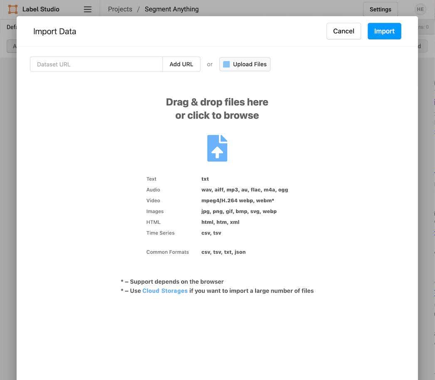This screenshot has height=380, width=435.
Task: Click the 'Drag & drop files here' heading
Action: pos(217,102)
